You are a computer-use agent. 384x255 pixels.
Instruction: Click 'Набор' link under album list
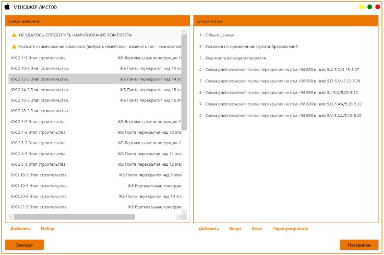tap(48, 229)
